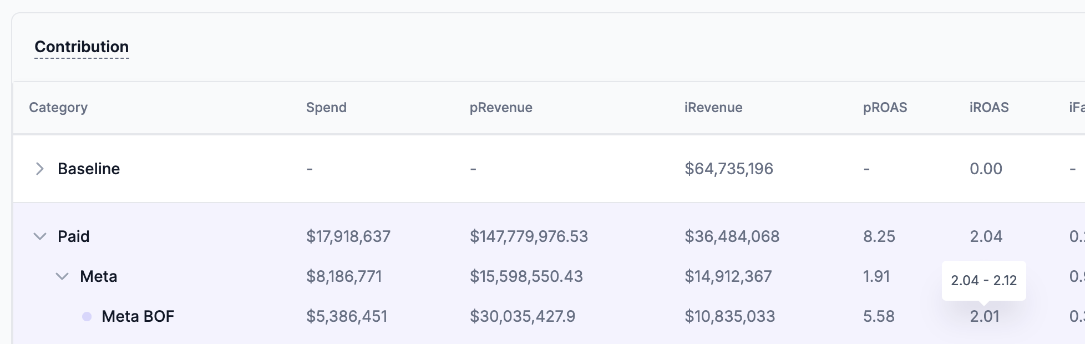Sort by the Category column header
The width and height of the screenshot is (1085, 344).
[58, 108]
